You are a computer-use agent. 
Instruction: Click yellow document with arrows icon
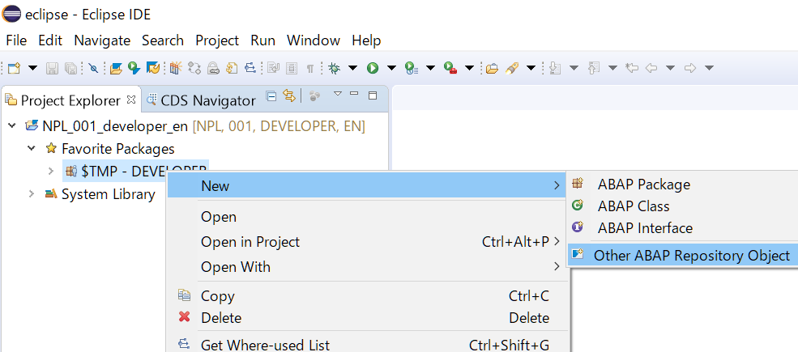point(232,68)
